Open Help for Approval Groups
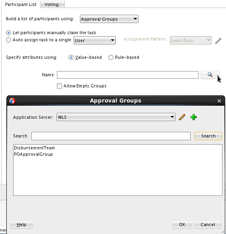 click(21, 224)
